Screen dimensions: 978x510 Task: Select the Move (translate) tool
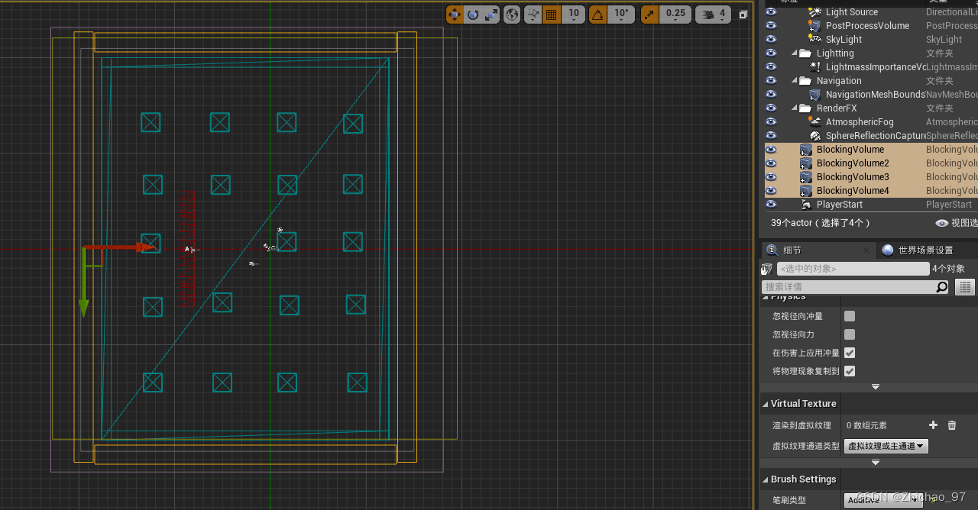coord(455,14)
